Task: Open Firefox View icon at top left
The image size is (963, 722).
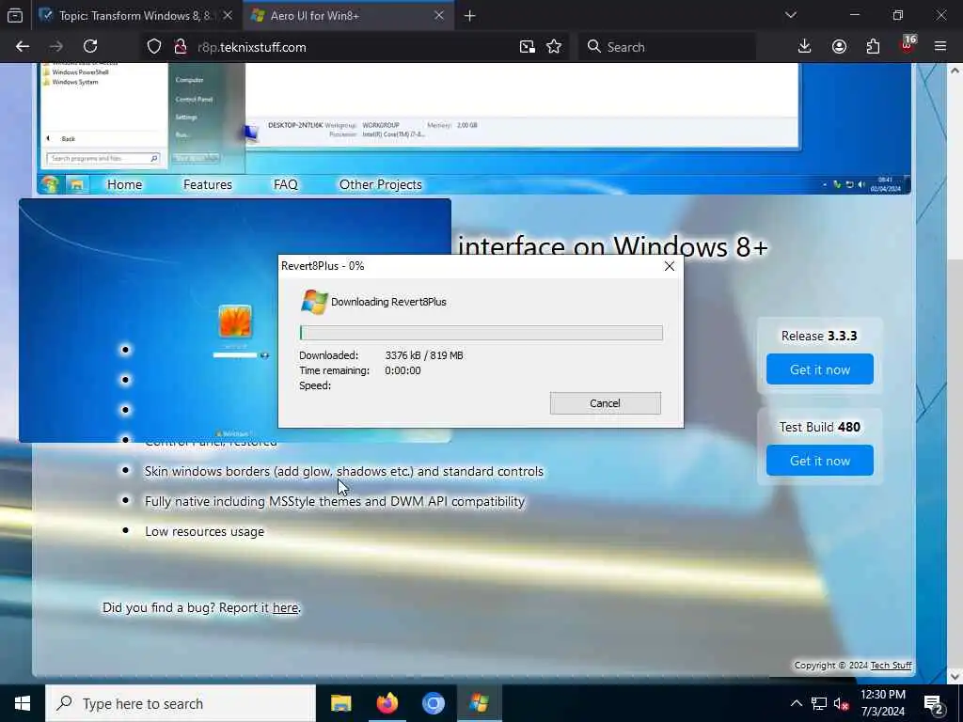Action: click(x=15, y=15)
